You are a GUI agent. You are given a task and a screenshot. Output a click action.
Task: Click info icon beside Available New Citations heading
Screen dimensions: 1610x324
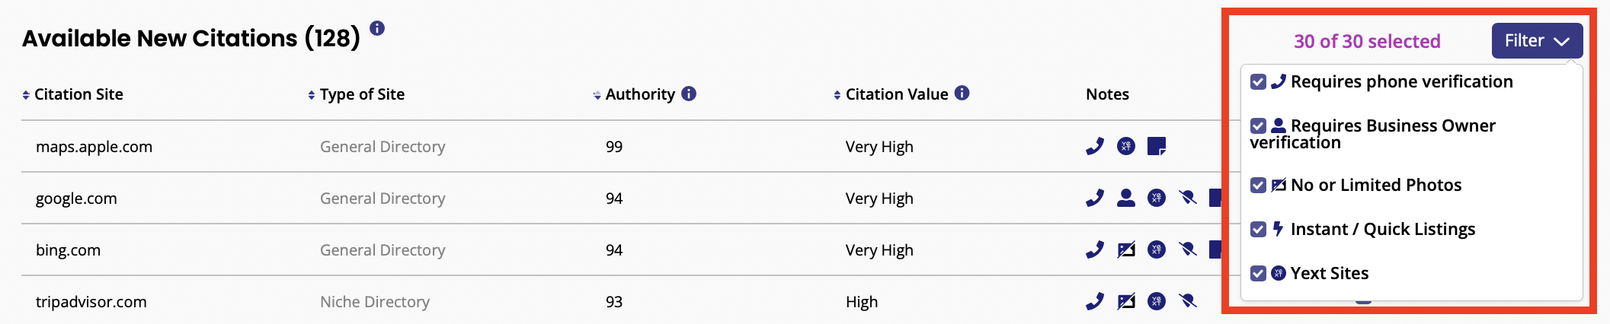(x=377, y=28)
